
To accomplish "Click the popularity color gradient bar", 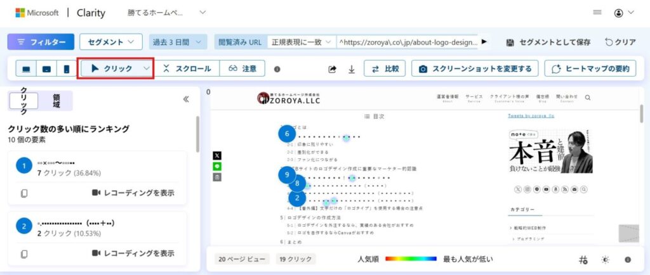I will click(411, 259).
